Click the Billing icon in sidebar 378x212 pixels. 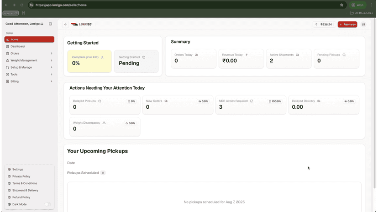7,81
